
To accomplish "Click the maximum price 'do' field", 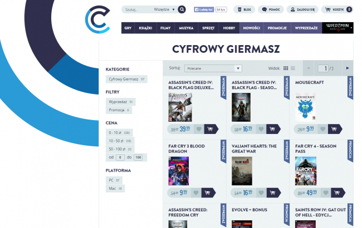I will tap(138, 157).
